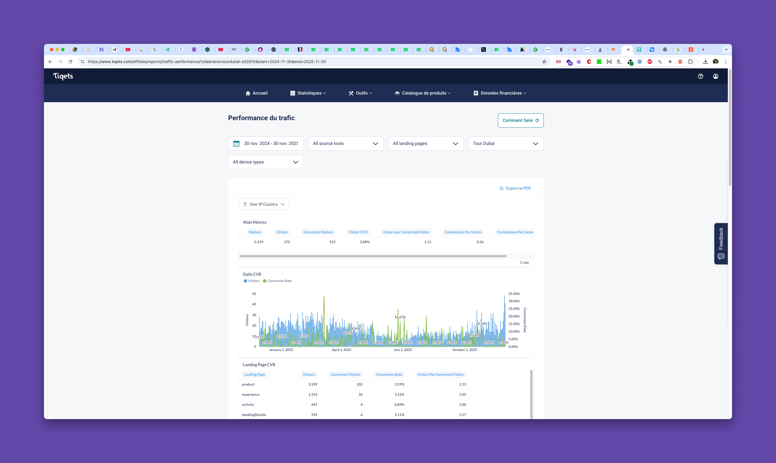Click the Main Metrics horizontal scrollbar
Viewport: 776px width, 463px height.
[x=373, y=256]
